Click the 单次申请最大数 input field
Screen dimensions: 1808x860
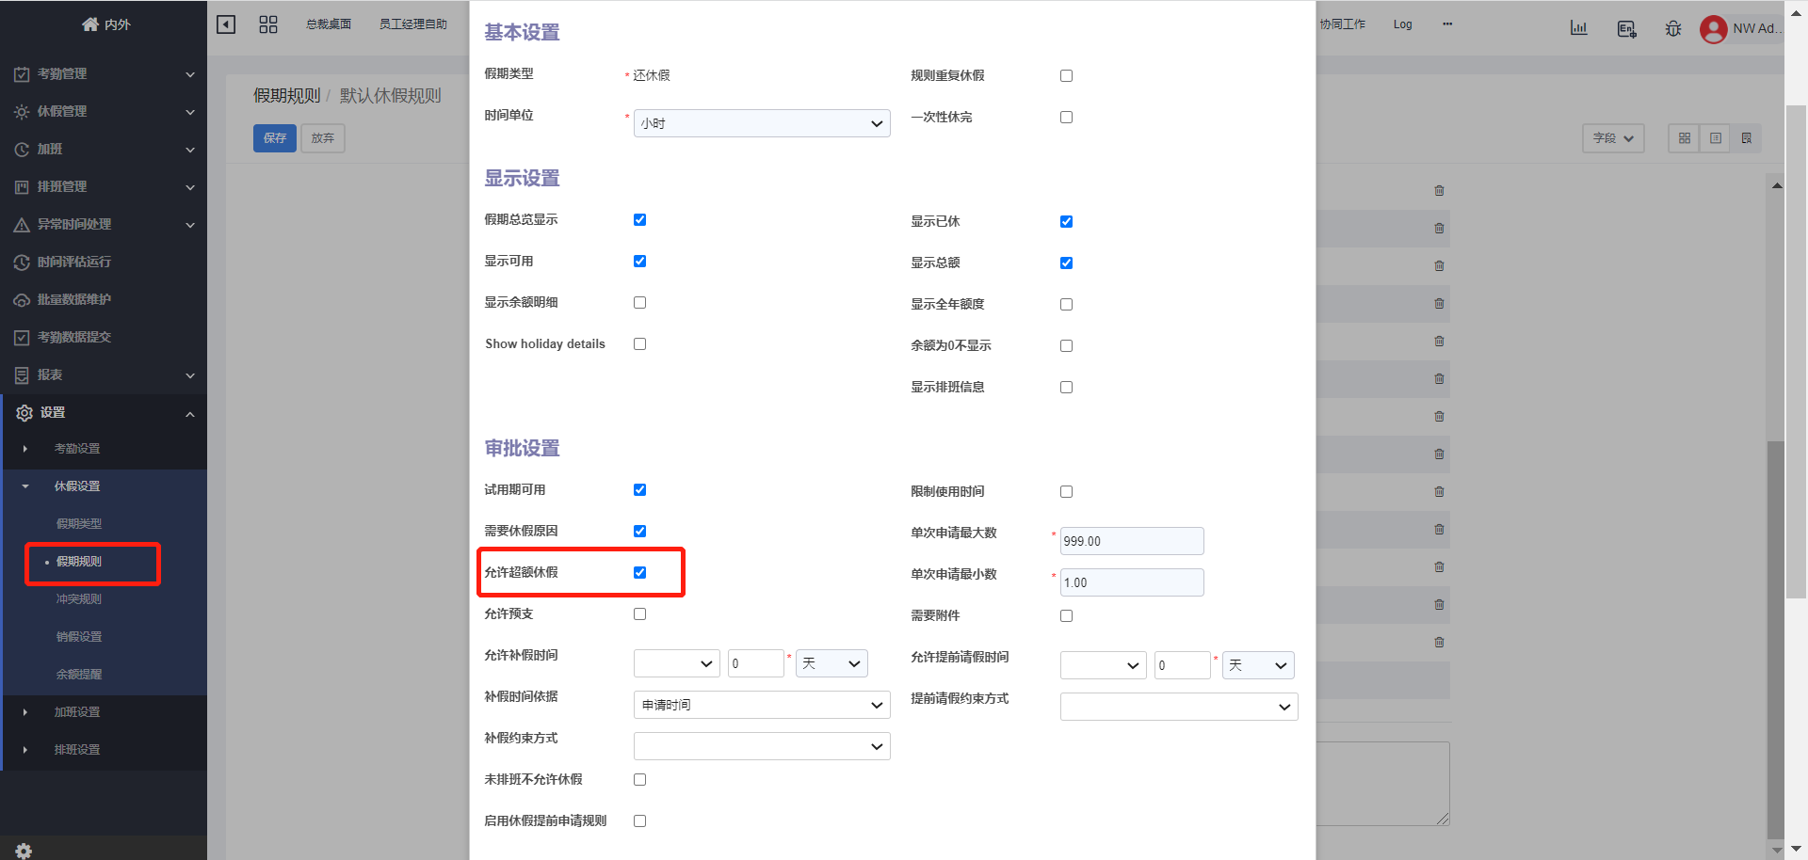(1131, 540)
